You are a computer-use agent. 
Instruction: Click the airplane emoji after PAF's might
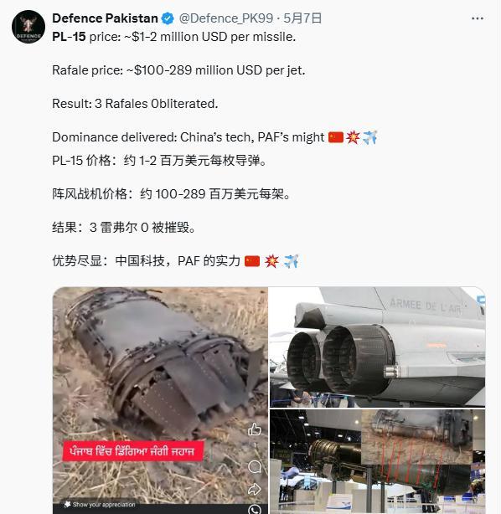coord(370,137)
